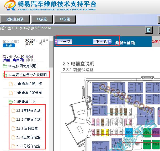Click the sidebar scrollbar up arrow

(x=51, y=39)
